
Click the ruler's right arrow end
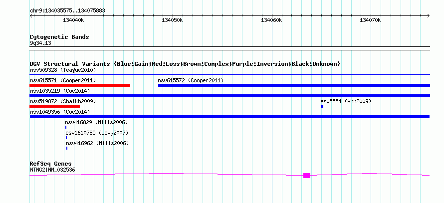pos(429,15)
